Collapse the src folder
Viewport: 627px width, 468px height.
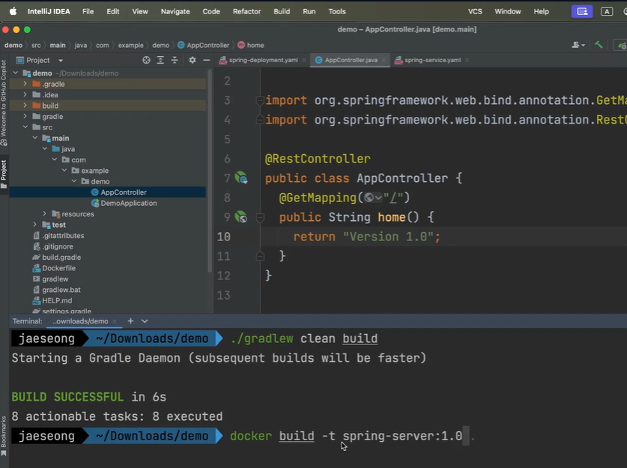pyautogui.click(x=25, y=127)
